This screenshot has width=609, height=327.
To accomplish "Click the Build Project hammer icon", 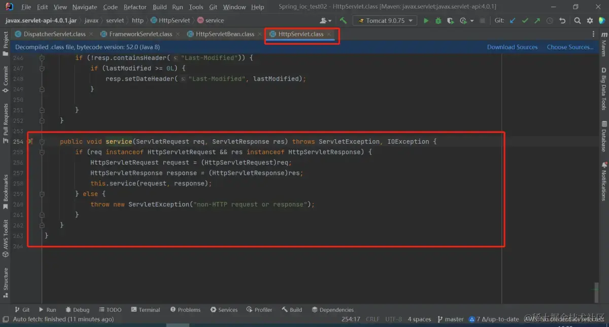I will [x=344, y=20].
